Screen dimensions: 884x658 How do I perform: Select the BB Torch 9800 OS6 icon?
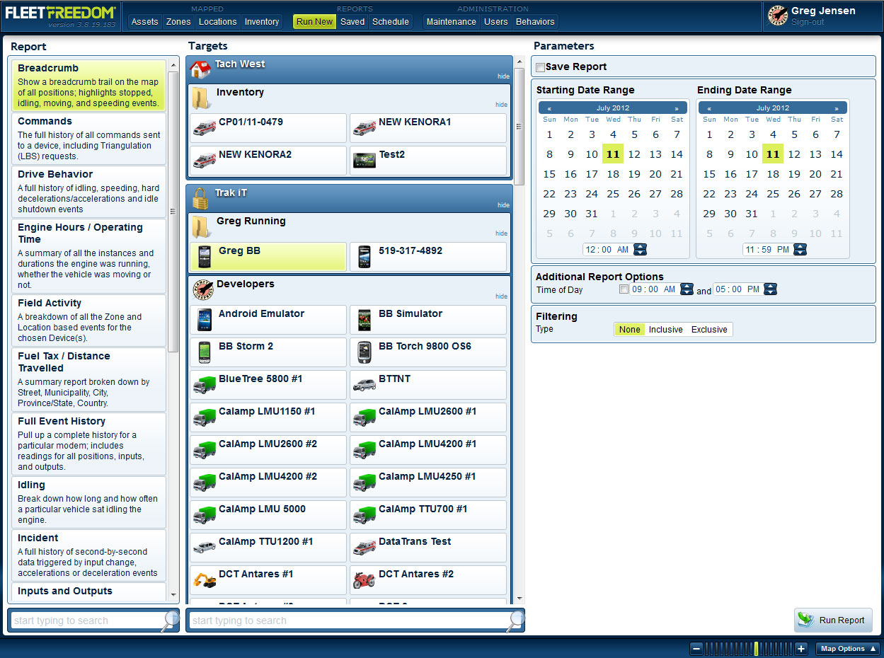364,352
